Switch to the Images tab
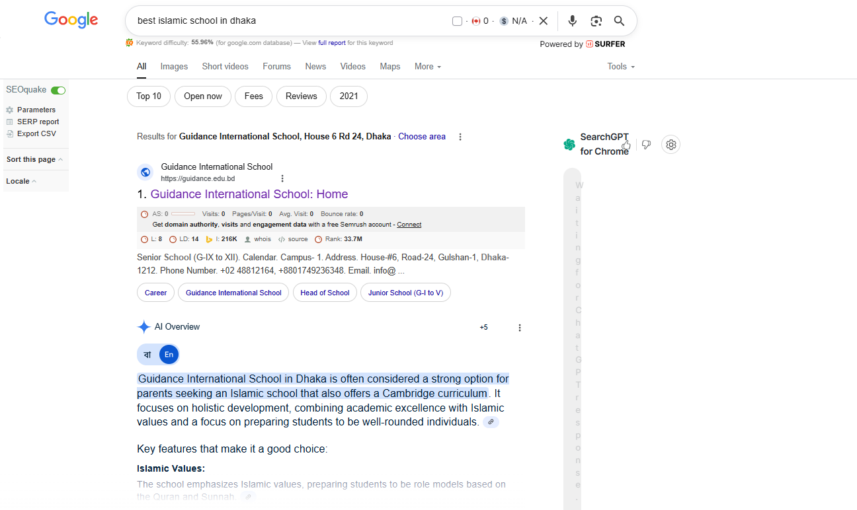The width and height of the screenshot is (857, 510). 174,67
